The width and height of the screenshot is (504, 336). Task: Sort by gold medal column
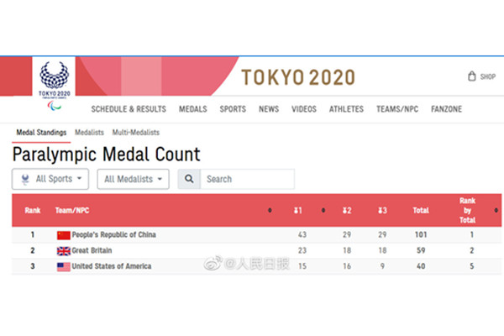pos(298,211)
